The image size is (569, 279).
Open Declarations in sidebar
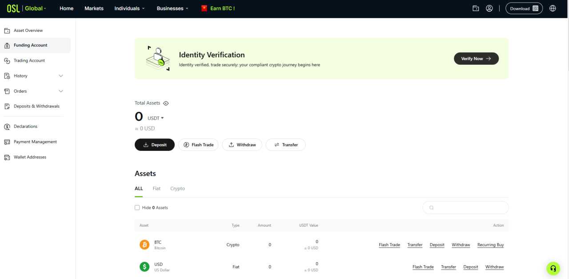pos(25,127)
